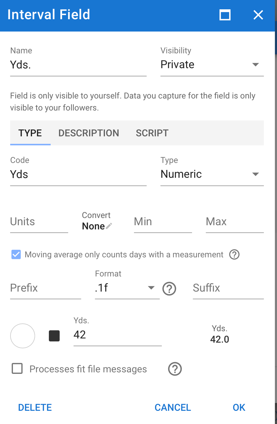Open the Visibility Private dropdown

click(x=212, y=65)
